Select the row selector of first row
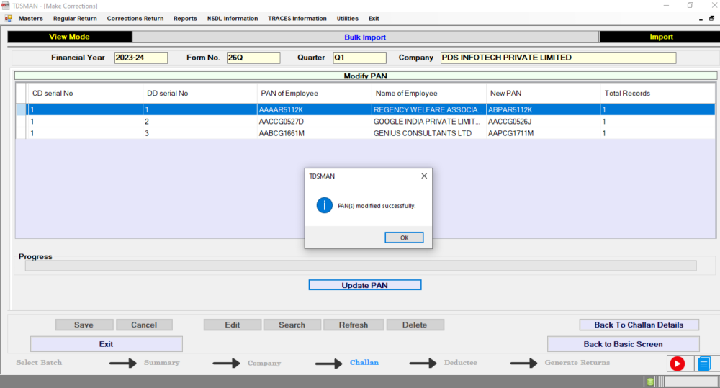The width and height of the screenshot is (720, 388). [21, 109]
